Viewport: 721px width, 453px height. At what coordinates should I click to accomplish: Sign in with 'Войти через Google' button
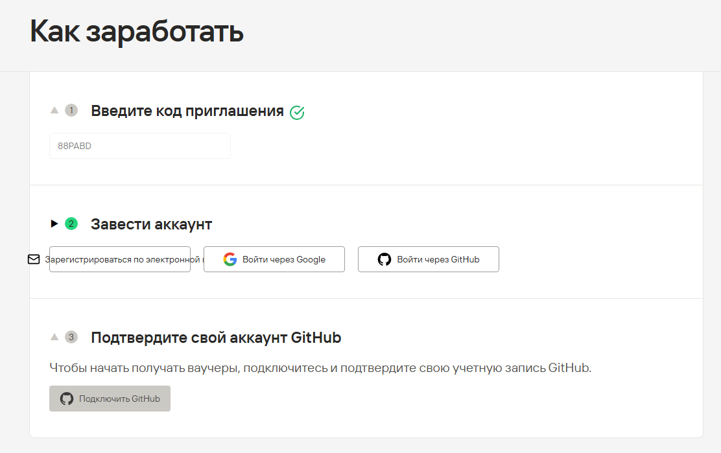coord(274,259)
